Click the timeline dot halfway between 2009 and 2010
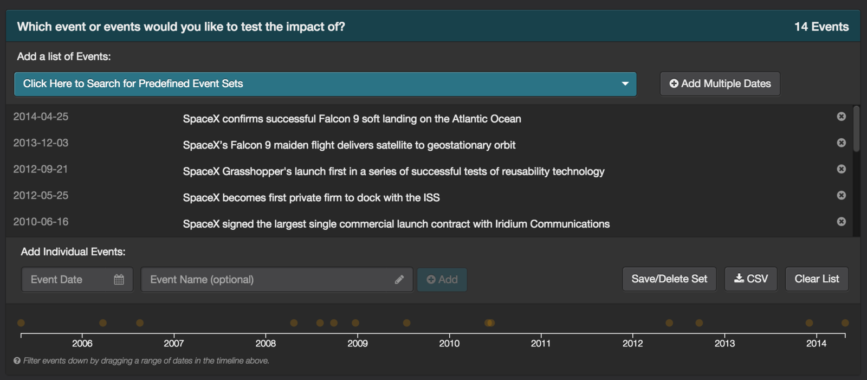The width and height of the screenshot is (867, 380). [x=407, y=323]
